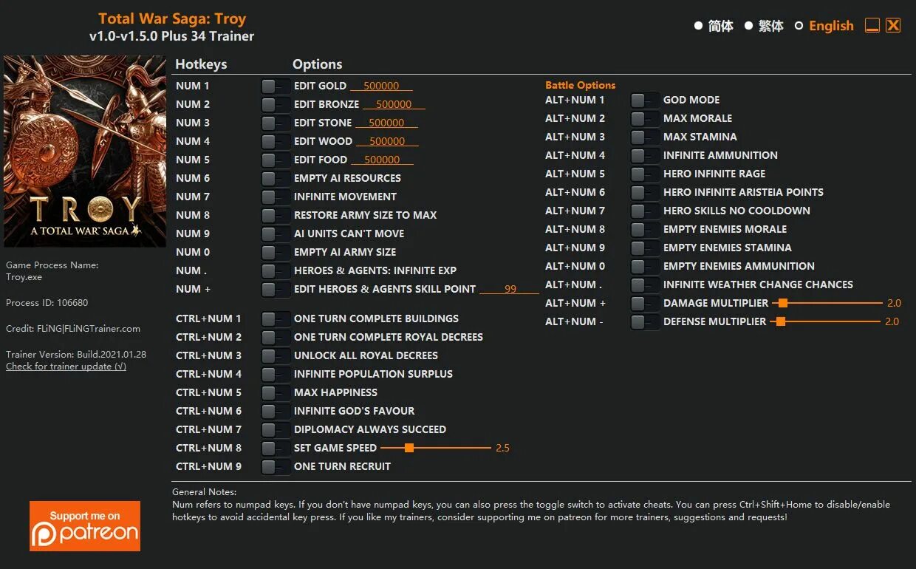This screenshot has height=569, width=916.
Task: Enable Infinite Ammunition toggle
Action: [644, 156]
